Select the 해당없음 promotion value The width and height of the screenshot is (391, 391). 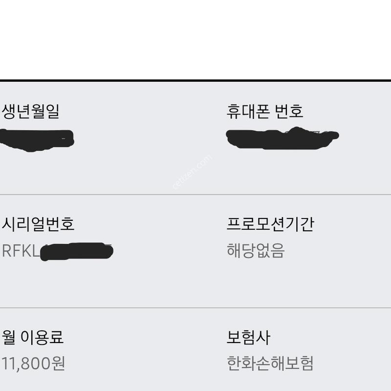255,251
